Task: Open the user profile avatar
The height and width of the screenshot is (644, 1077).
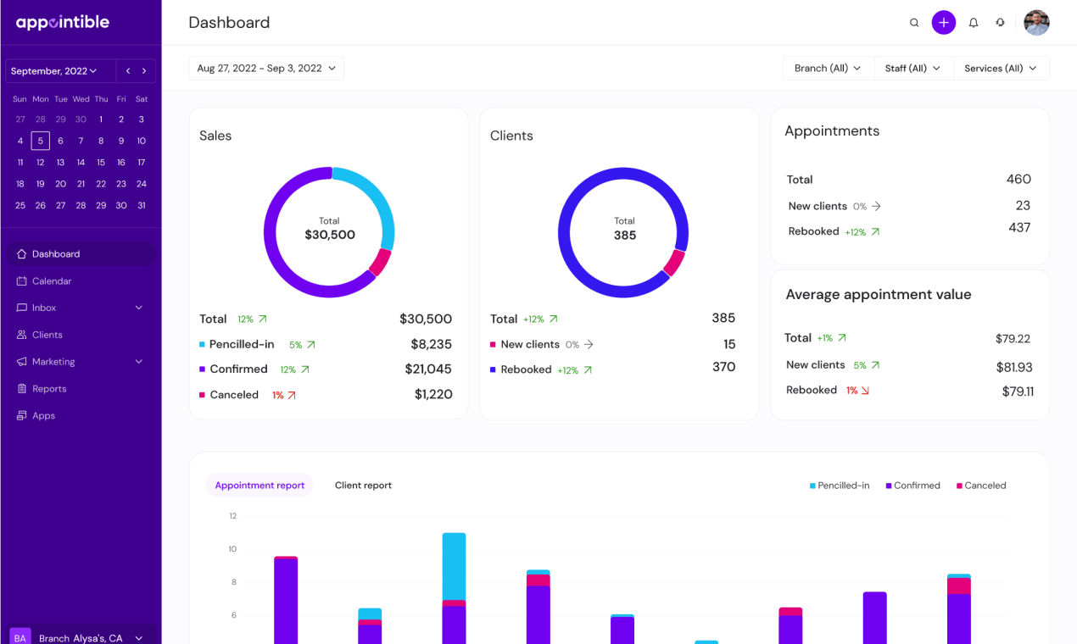Action: pos(1036,23)
